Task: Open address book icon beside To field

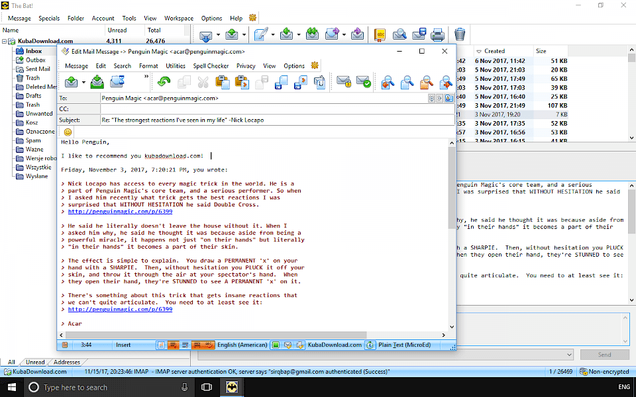Action: (x=449, y=99)
